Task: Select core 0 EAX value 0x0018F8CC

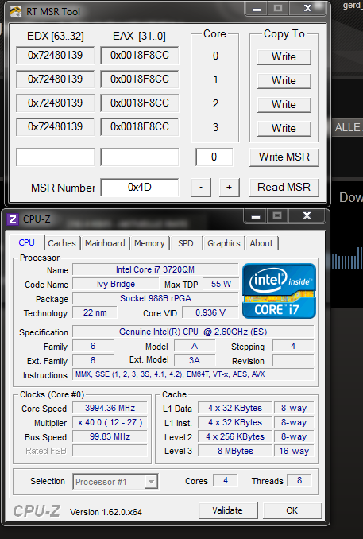Action: pos(140,56)
